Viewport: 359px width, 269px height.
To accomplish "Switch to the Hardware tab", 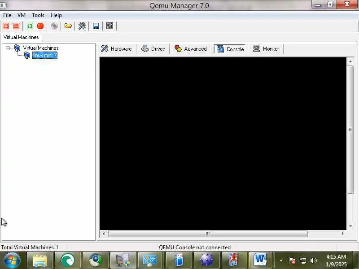I will 117,49.
